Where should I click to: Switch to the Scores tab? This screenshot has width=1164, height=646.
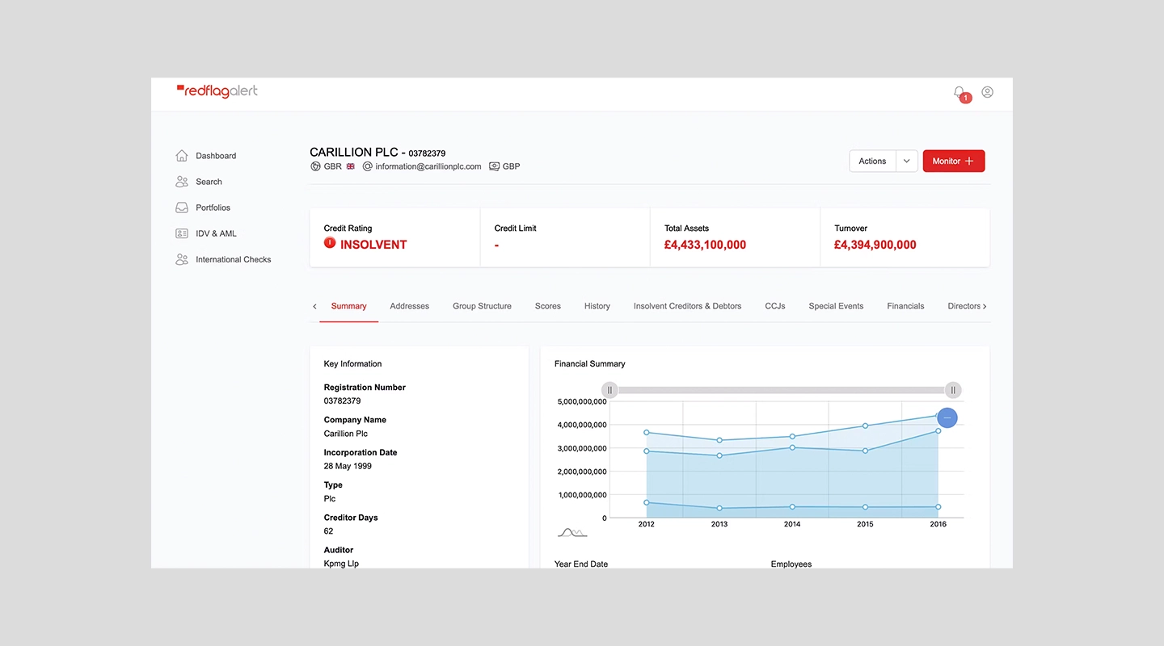click(548, 306)
